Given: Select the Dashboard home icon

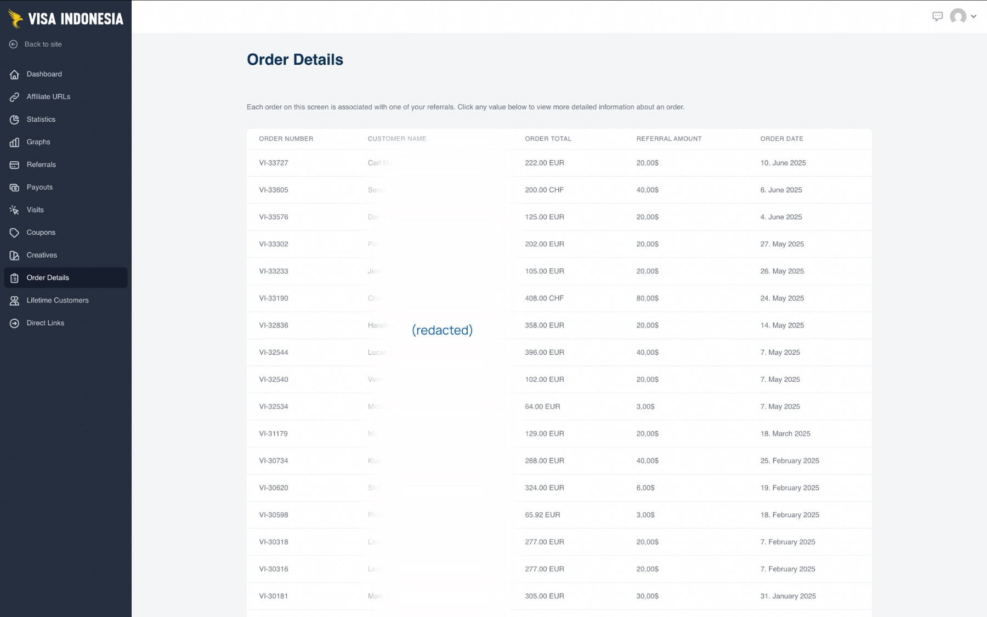Looking at the screenshot, I should click(x=13, y=74).
